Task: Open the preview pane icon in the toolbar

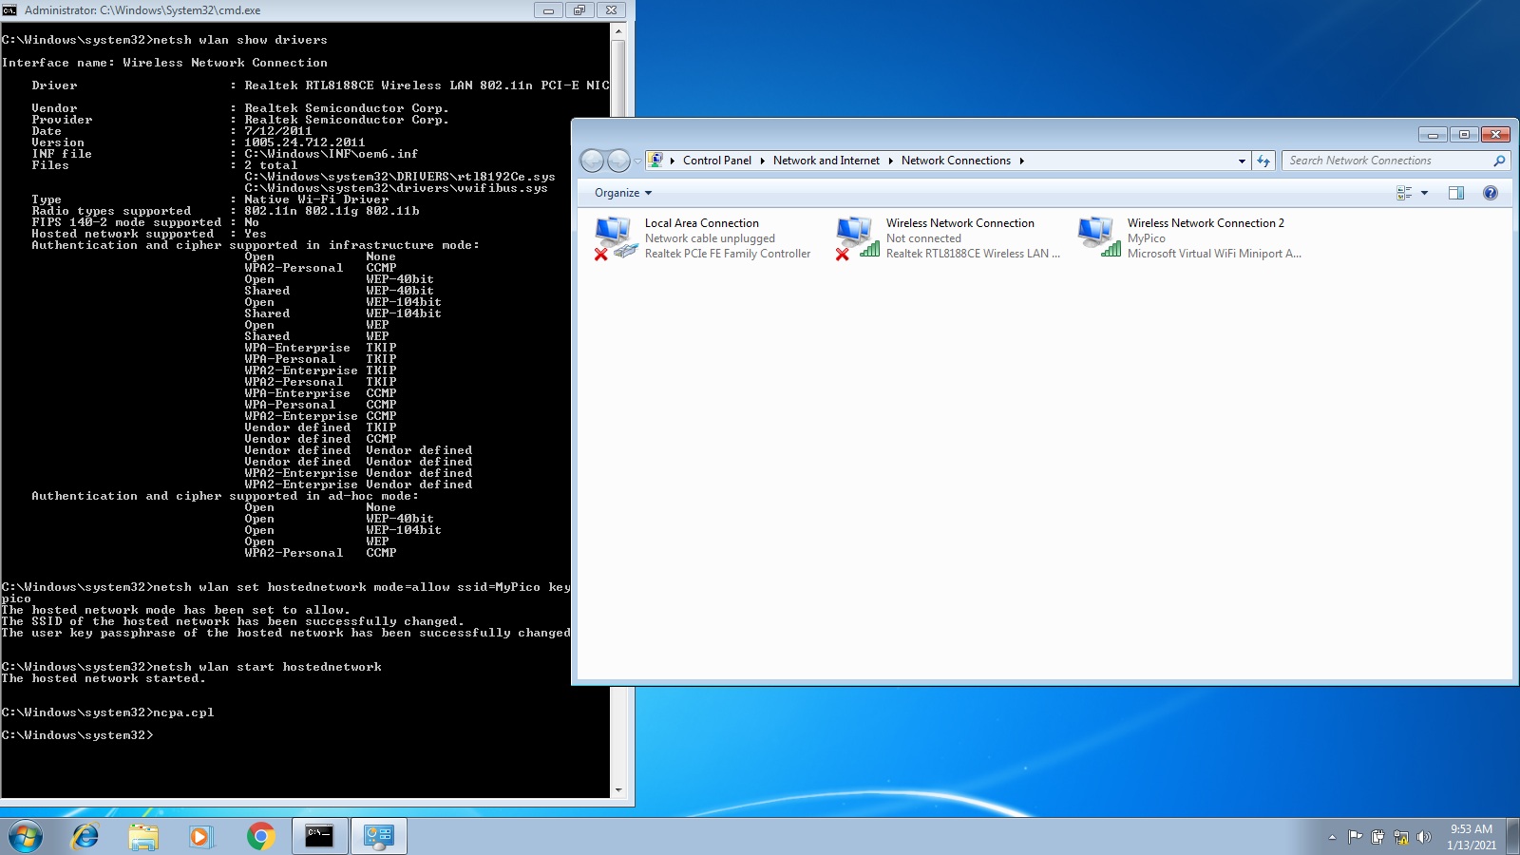Action: tap(1456, 192)
